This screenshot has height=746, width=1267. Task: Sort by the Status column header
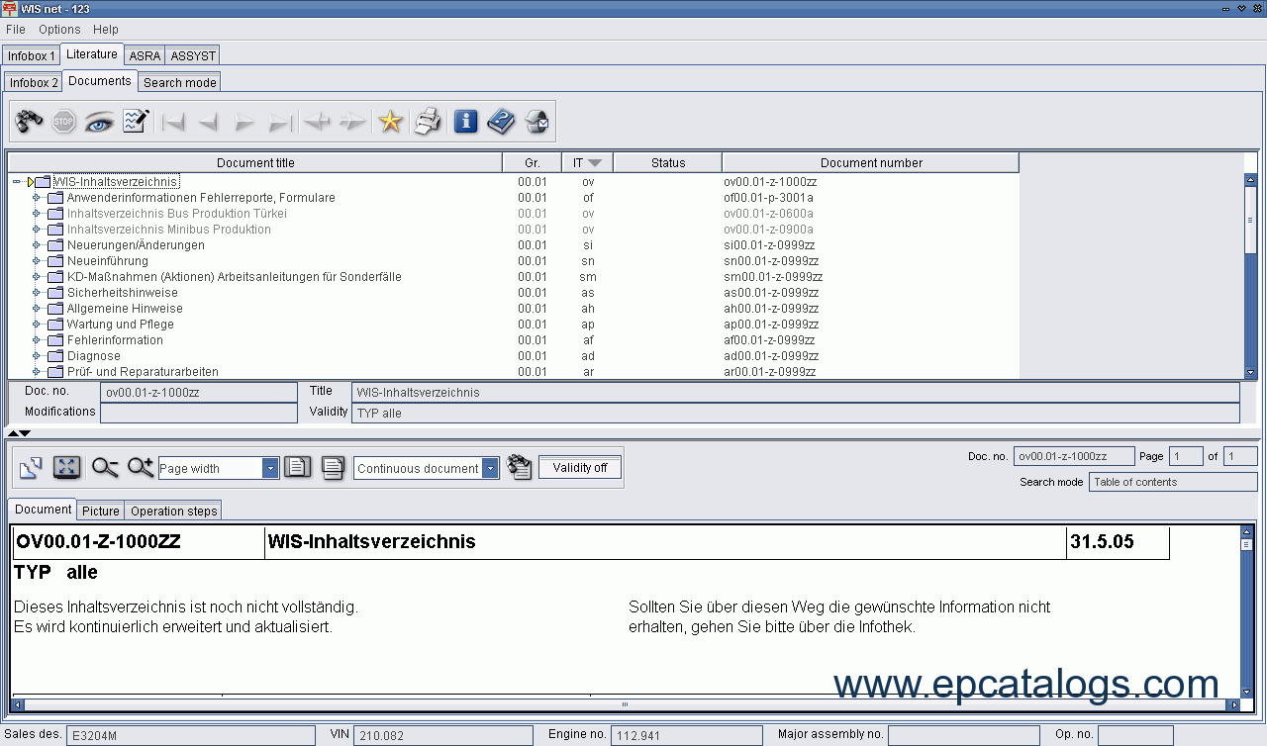(668, 162)
